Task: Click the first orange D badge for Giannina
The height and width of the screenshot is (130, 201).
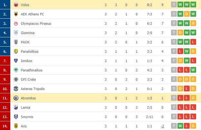Action: tap(181, 33)
